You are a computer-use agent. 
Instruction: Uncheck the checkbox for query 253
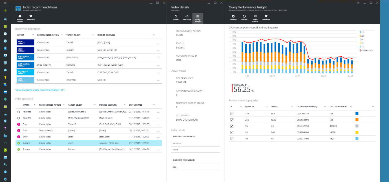(x=232, y=113)
